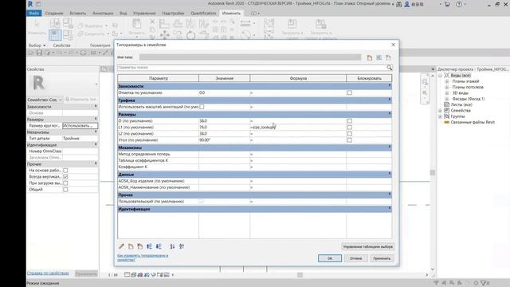Open the Файл menu tab
This screenshot has width=510, height=287.
coord(33,13)
